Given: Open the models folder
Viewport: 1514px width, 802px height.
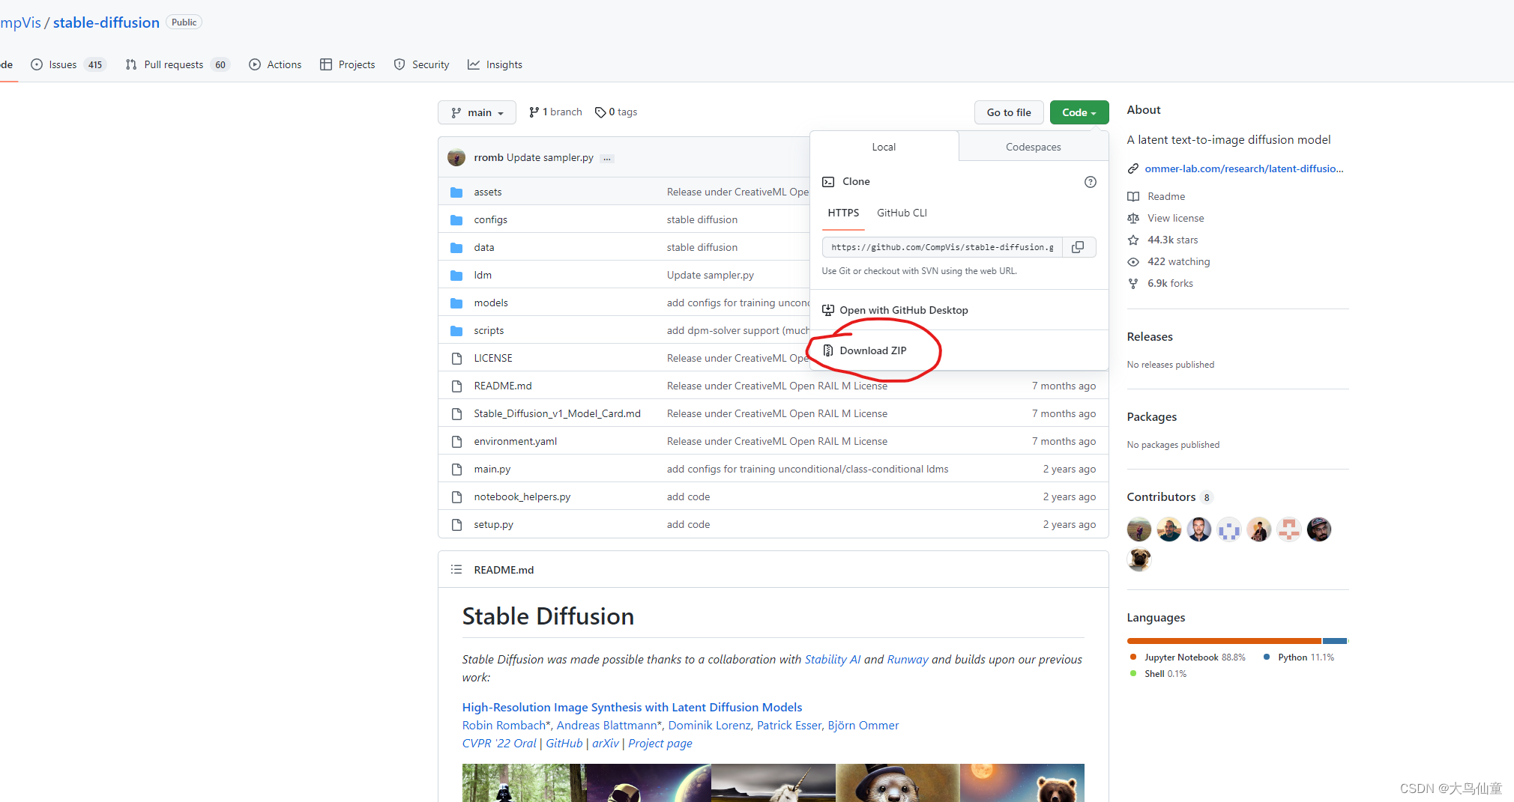Looking at the screenshot, I should pos(491,303).
